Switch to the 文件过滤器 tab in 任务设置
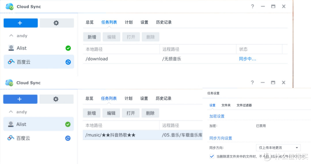 point(244,105)
